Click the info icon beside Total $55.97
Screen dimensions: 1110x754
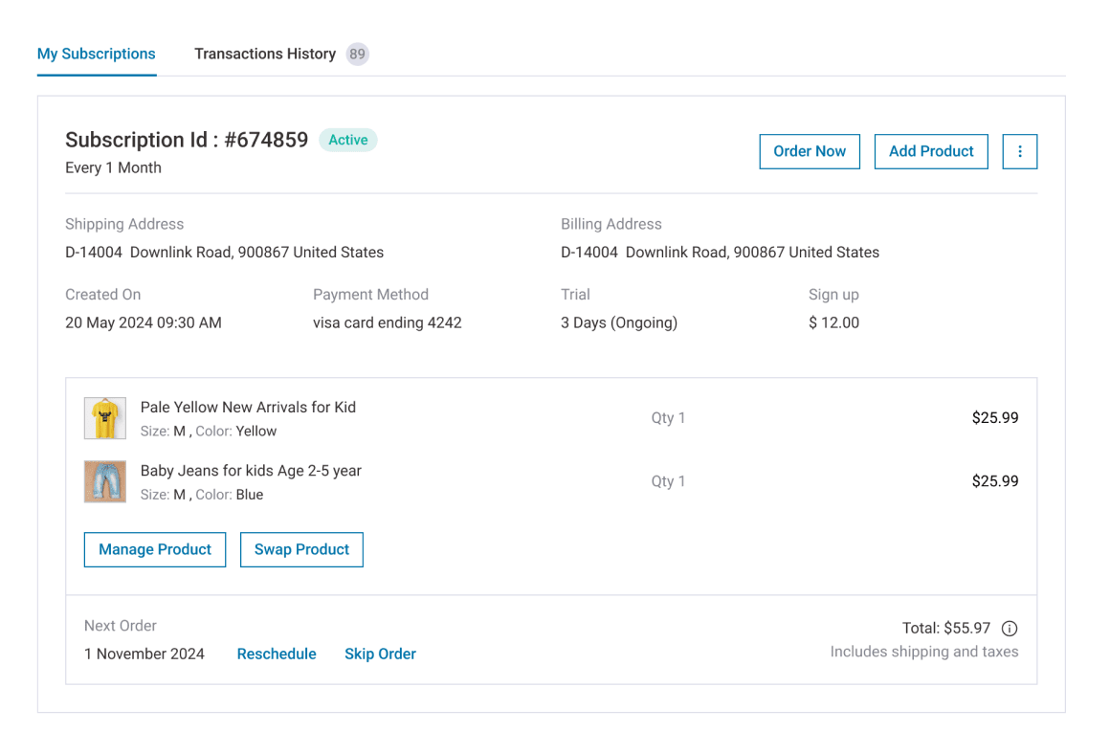1010,629
